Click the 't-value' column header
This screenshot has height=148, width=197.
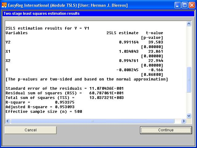155,33
